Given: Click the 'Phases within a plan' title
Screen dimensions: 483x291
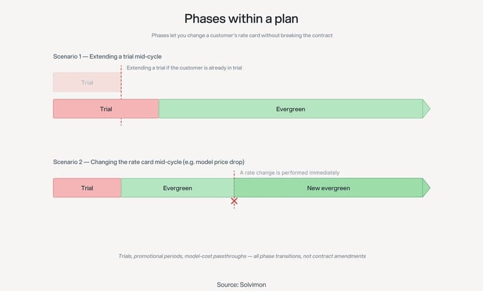Looking at the screenshot, I should pos(241,19).
